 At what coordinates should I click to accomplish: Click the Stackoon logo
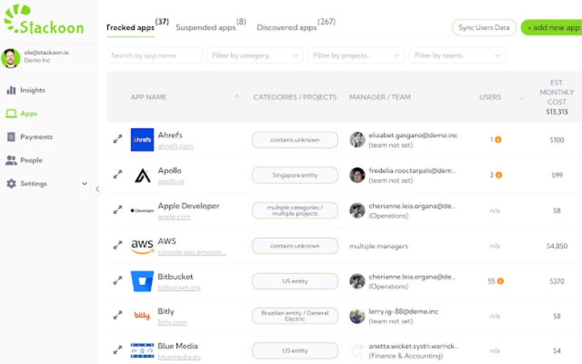(44, 20)
